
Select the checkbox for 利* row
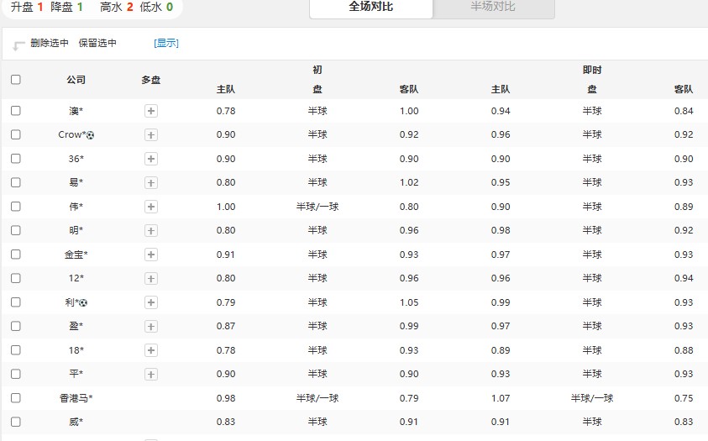click(x=16, y=302)
